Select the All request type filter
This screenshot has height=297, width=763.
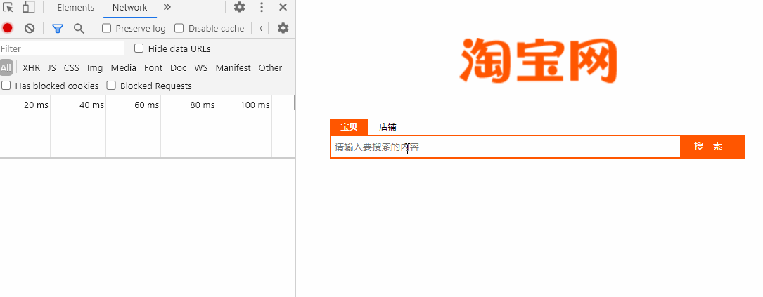6,67
